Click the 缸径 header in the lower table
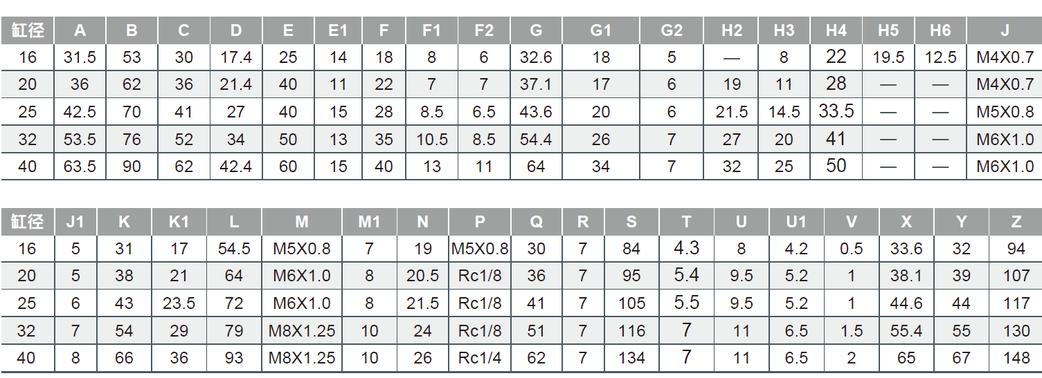 click(x=27, y=222)
